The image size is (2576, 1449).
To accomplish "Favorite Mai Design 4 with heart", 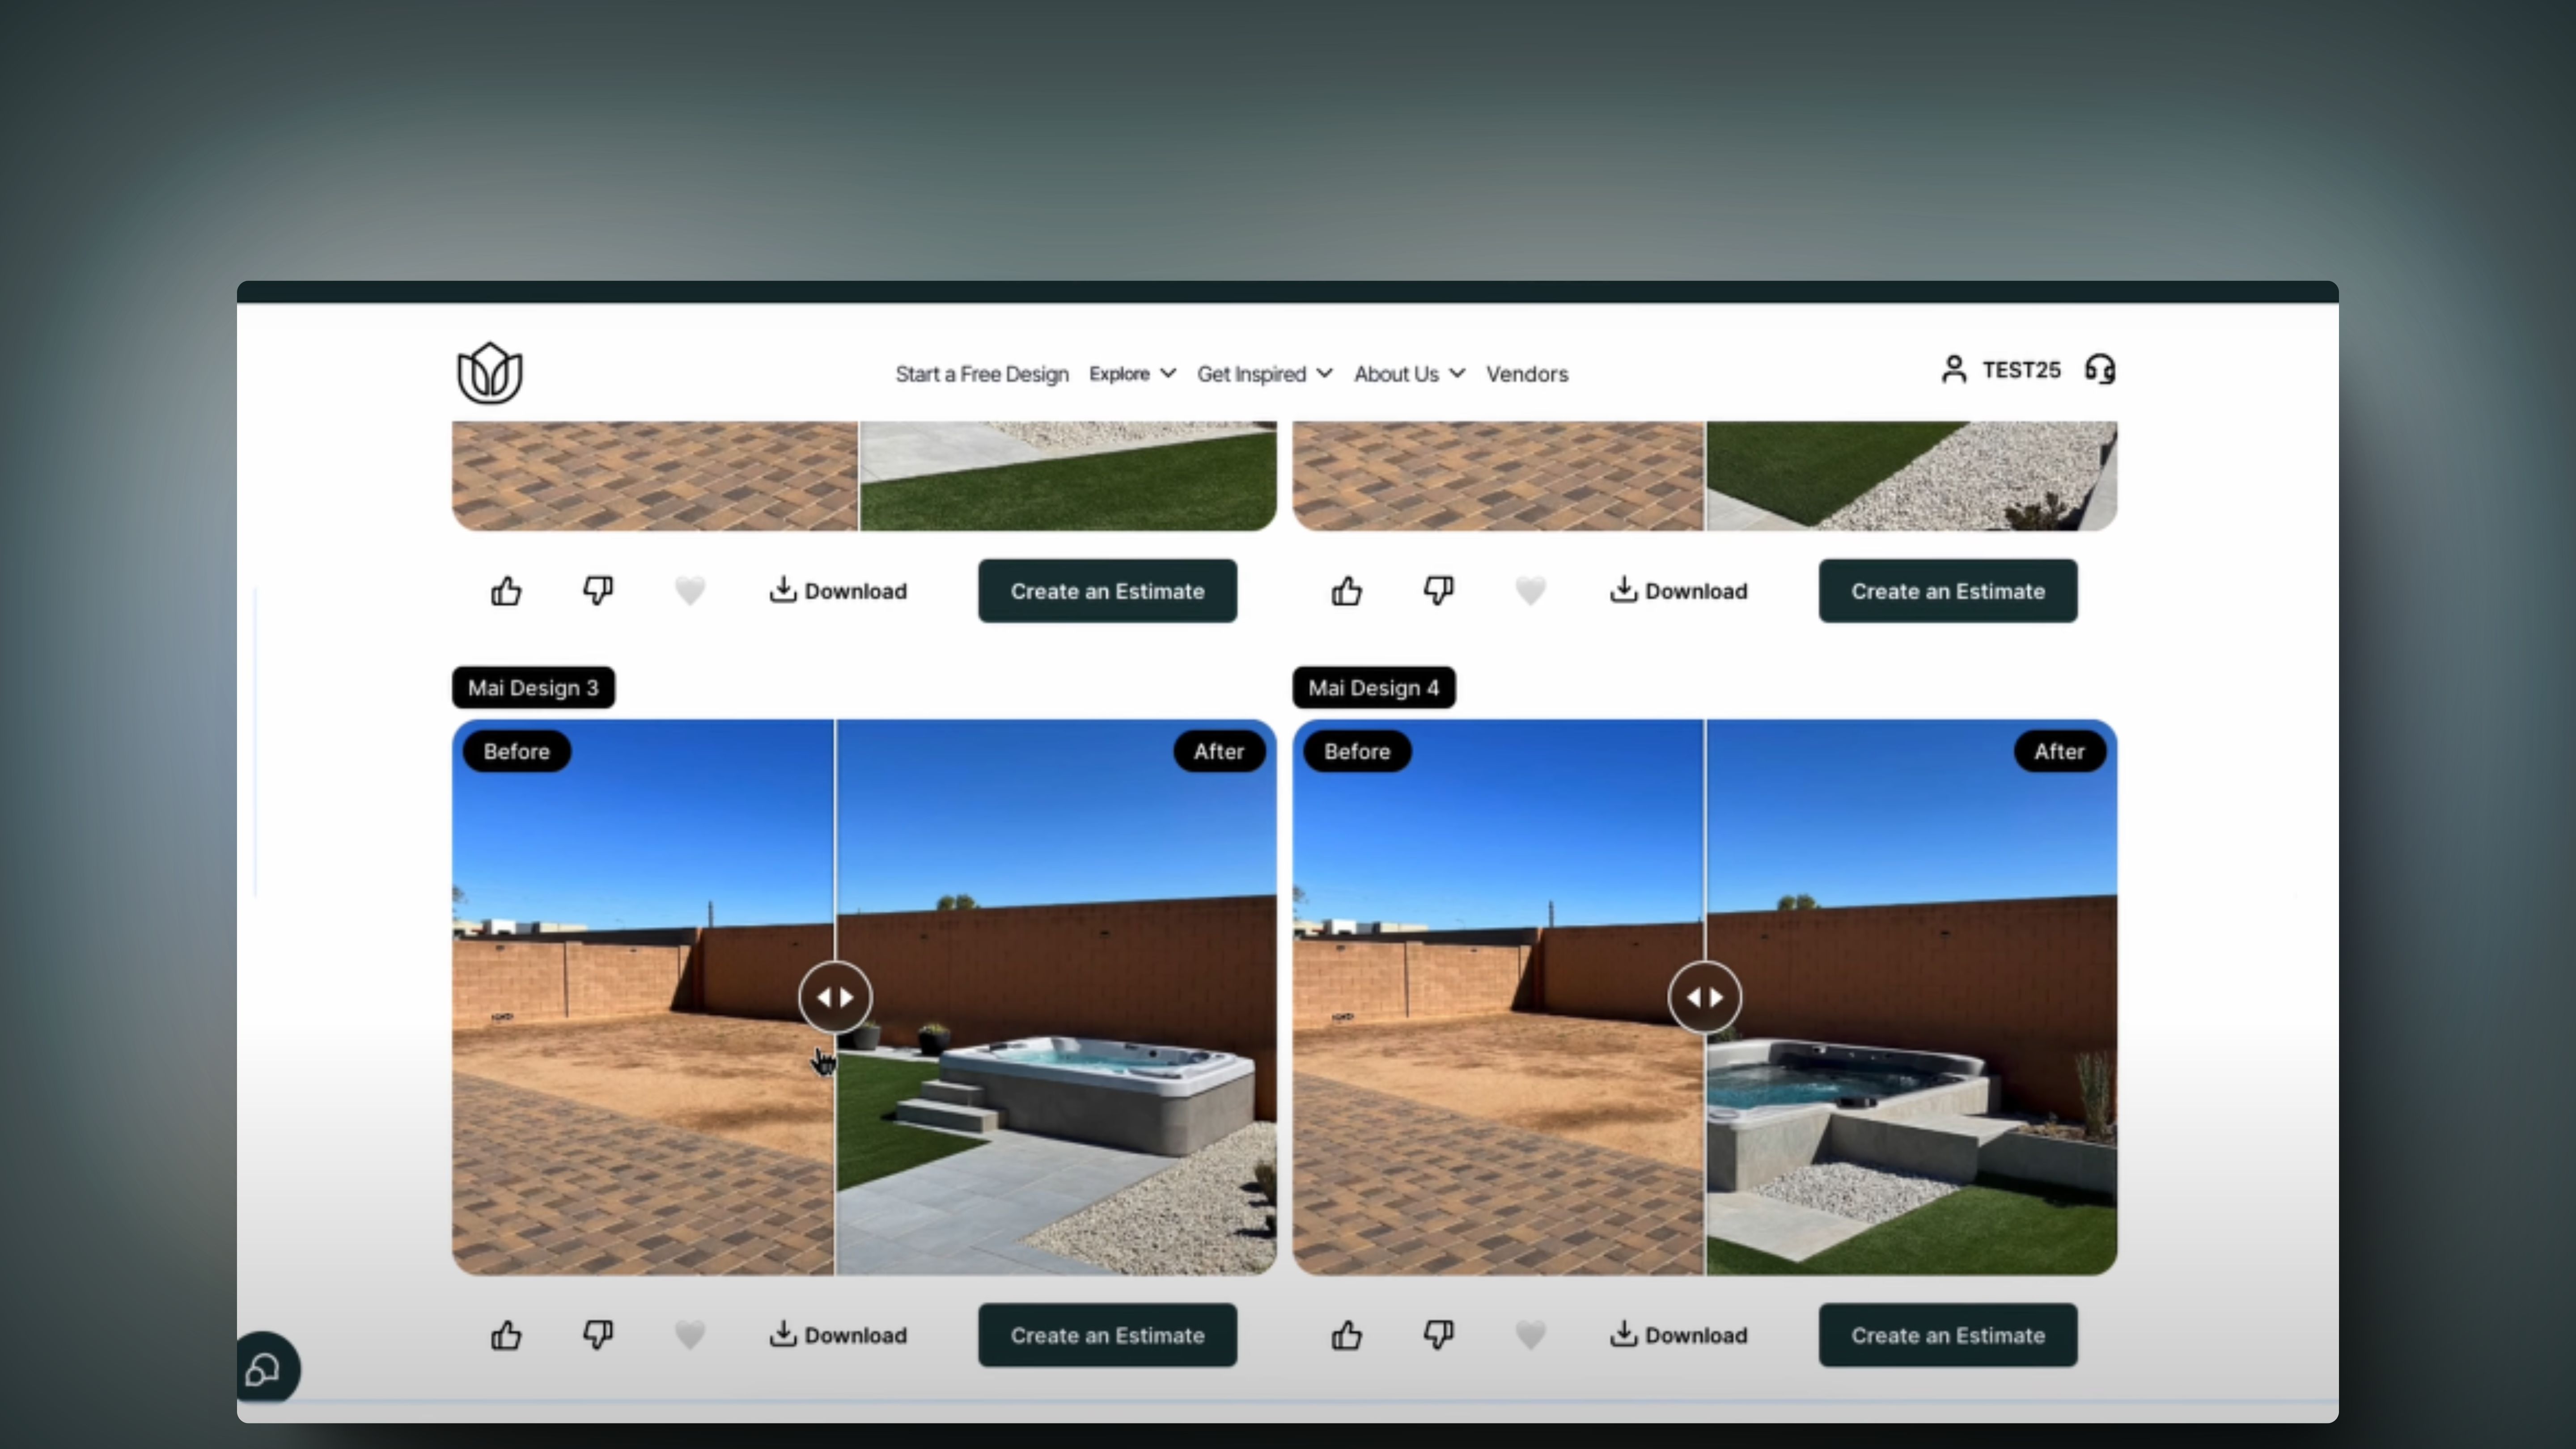I will point(1531,1335).
